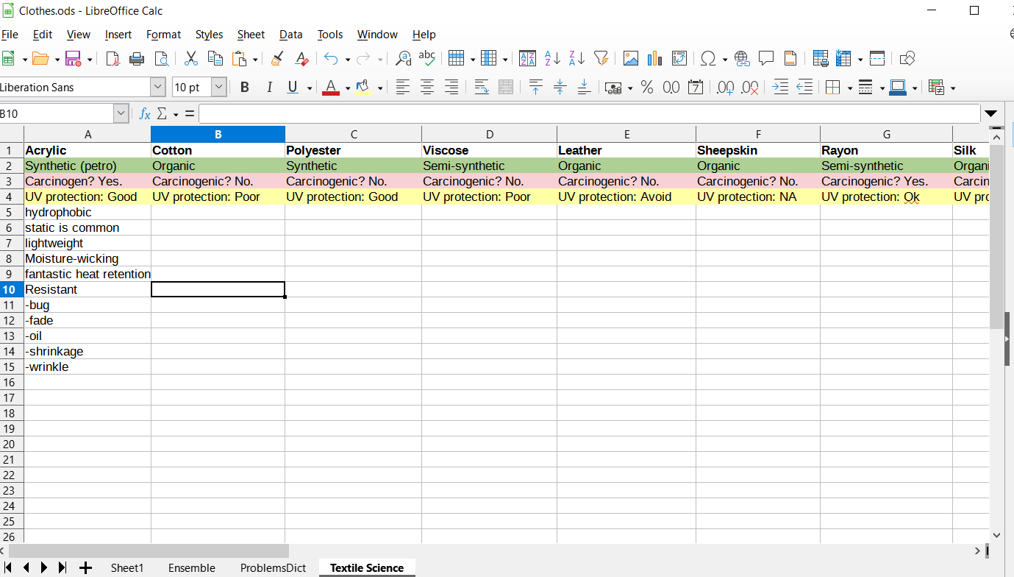Insert a pivot table
The width and height of the screenshot is (1014, 577).
[679, 59]
